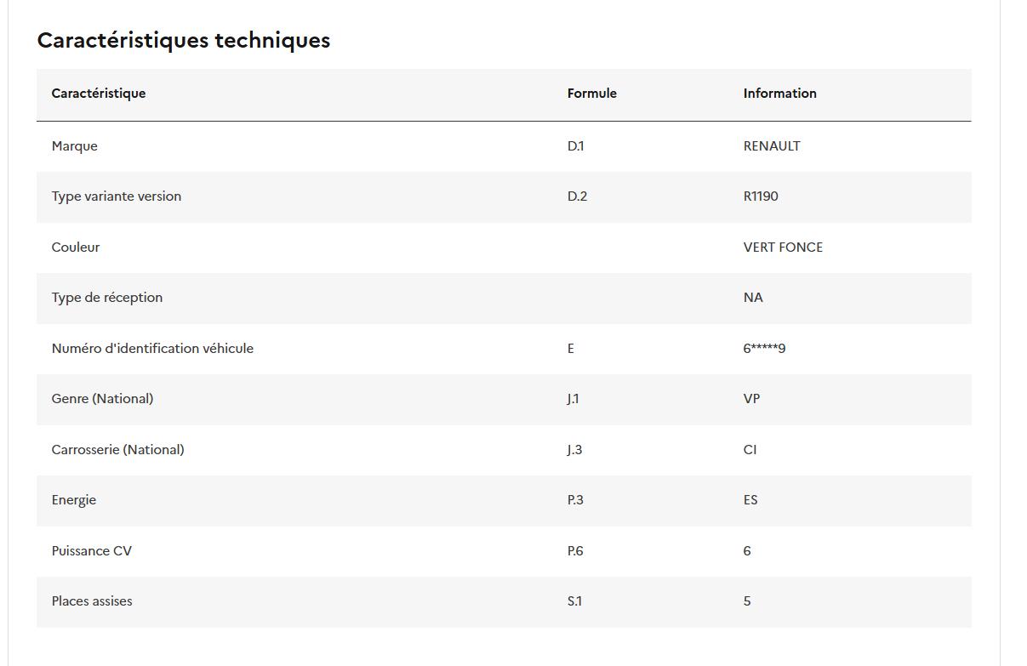
Task: Select the R1190 version value
Action: pyautogui.click(x=761, y=196)
